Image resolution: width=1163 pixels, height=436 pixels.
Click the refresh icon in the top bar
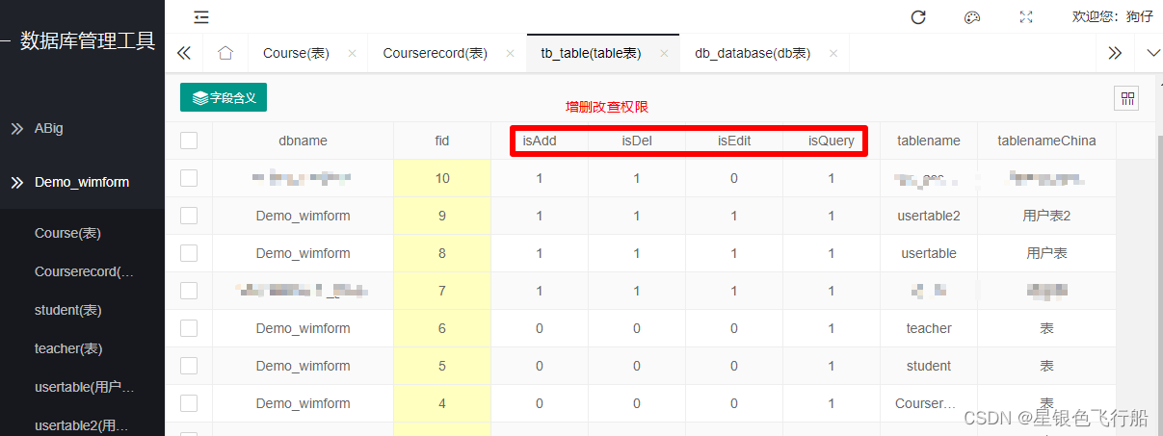pyautogui.click(x=918, y=16)
